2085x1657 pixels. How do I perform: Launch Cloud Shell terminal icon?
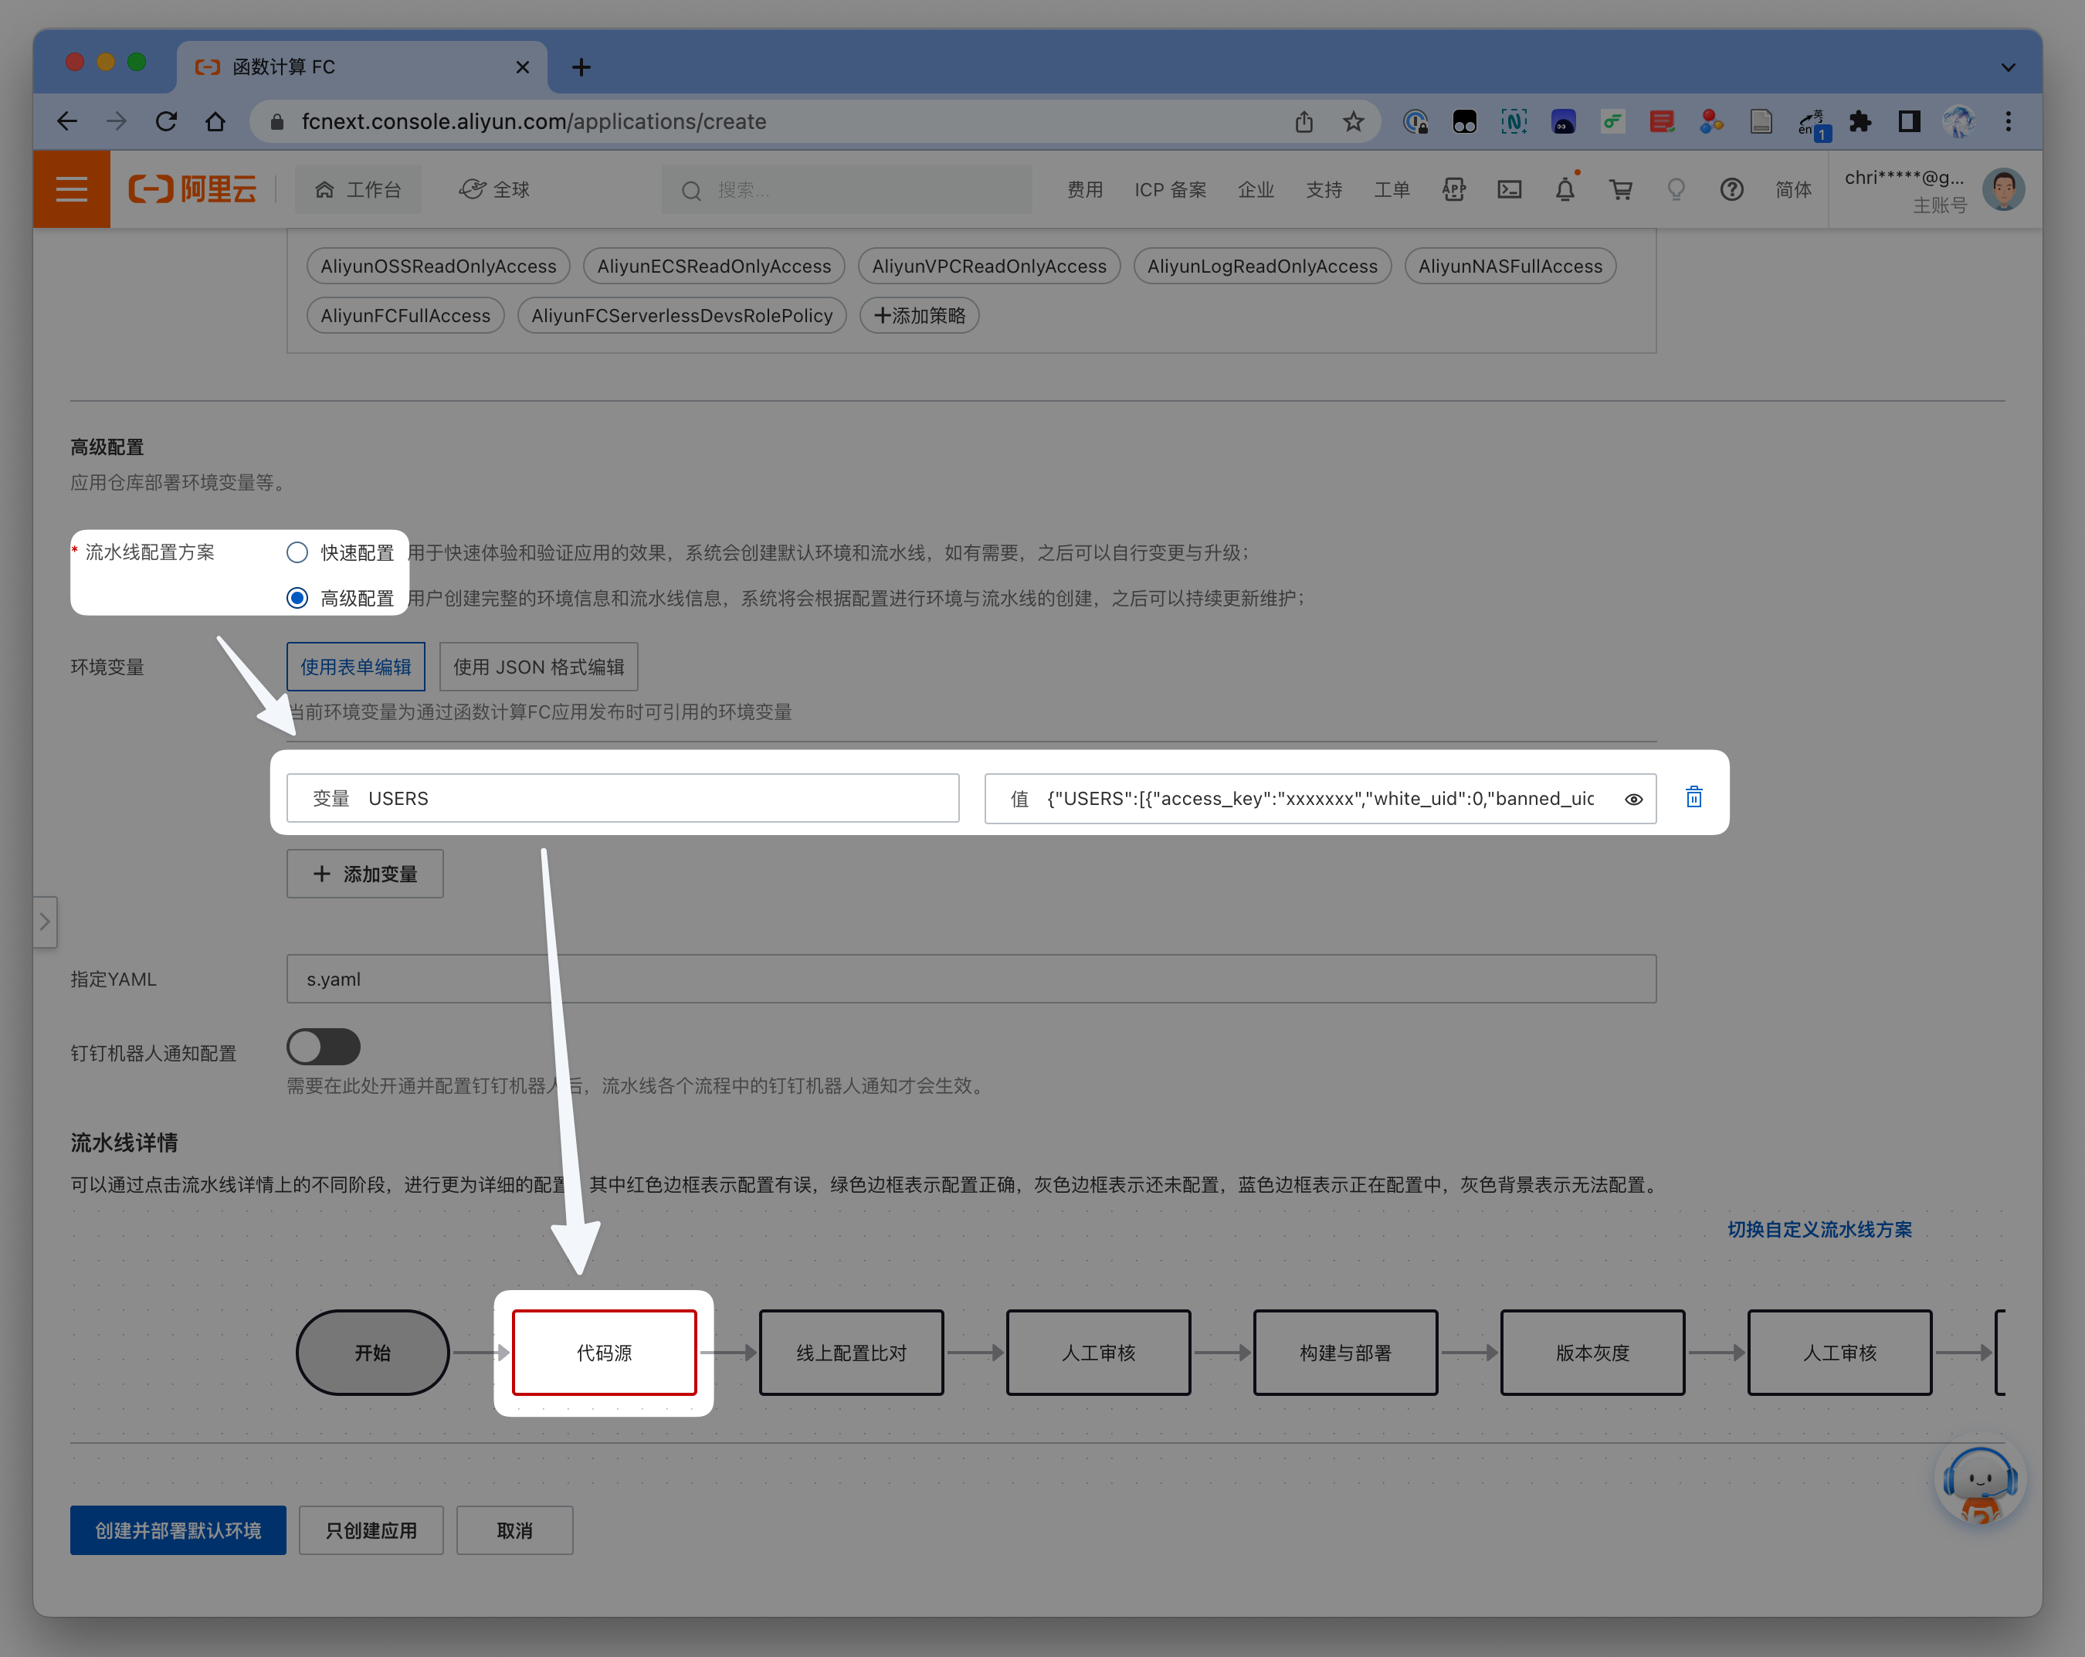[x=1510, y=189]
